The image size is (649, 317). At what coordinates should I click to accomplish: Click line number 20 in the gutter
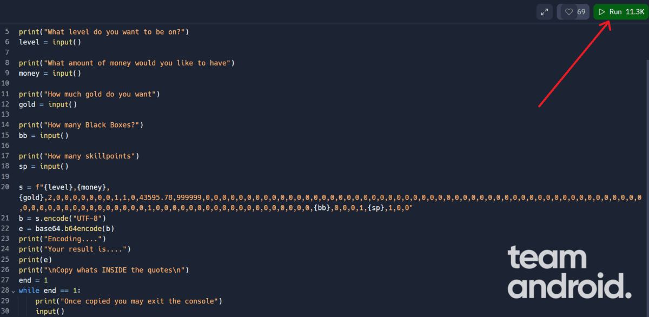[x=5, y=187]
